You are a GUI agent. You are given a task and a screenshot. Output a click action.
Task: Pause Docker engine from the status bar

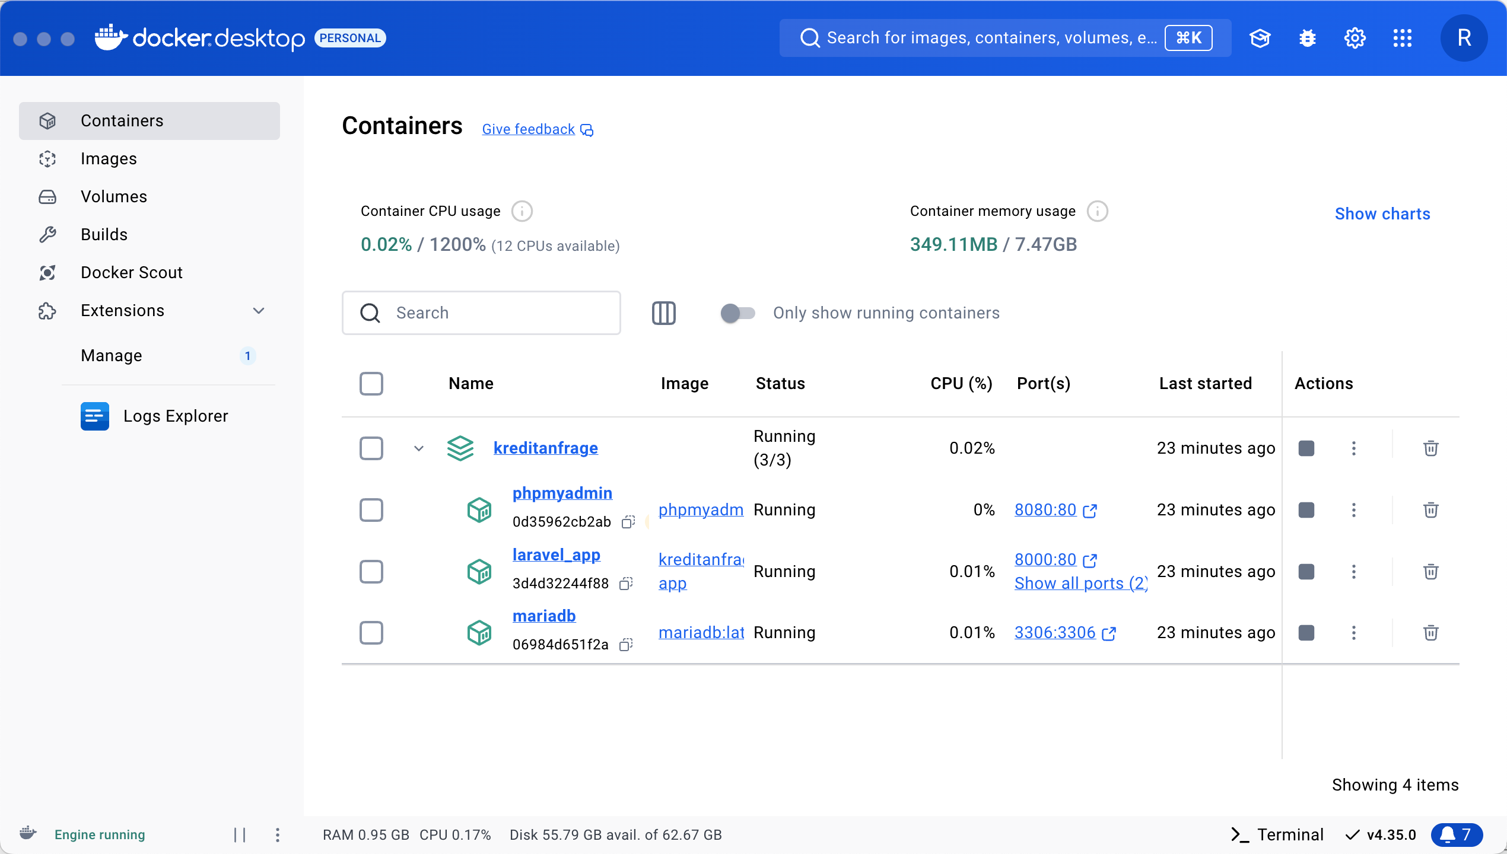point(240,835)
